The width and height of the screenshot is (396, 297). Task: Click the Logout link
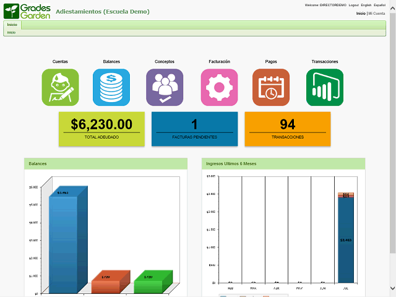pos(353,5)
